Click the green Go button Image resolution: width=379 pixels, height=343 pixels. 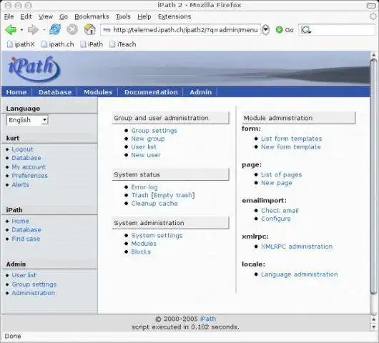pyautogui.click(x=285, y=30)
